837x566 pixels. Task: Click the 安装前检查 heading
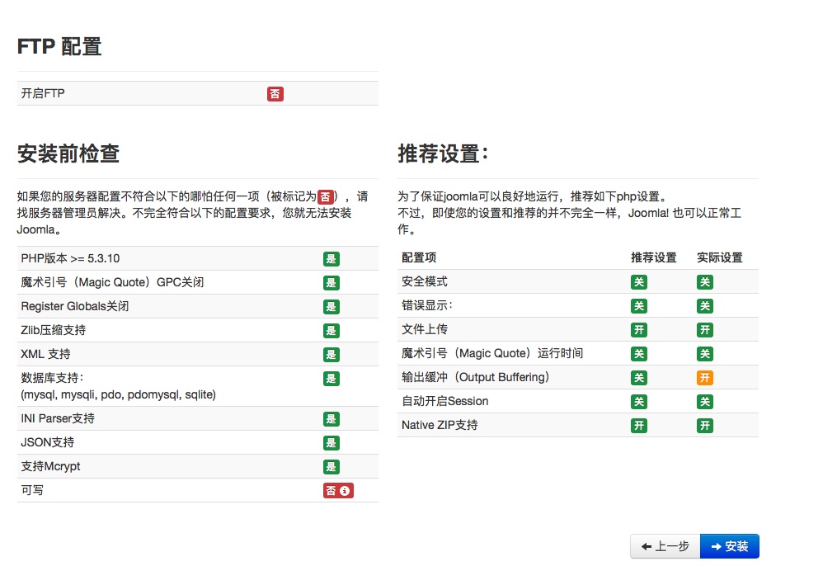point(68,153)
